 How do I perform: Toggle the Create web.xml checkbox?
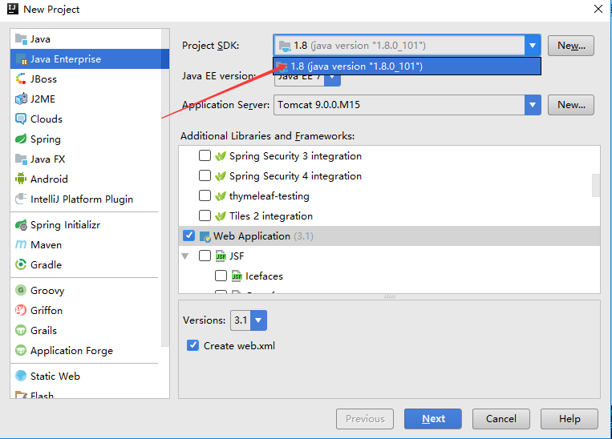click(193, 345)
